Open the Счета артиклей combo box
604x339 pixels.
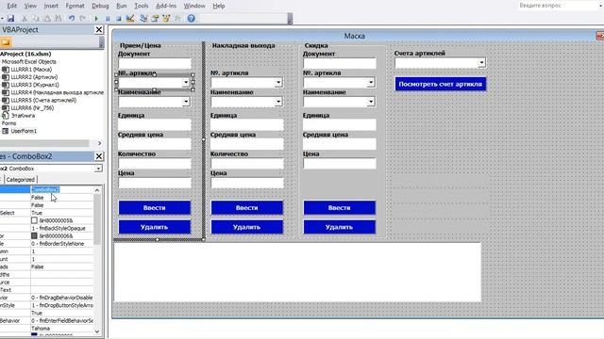(x=481, y=63)
